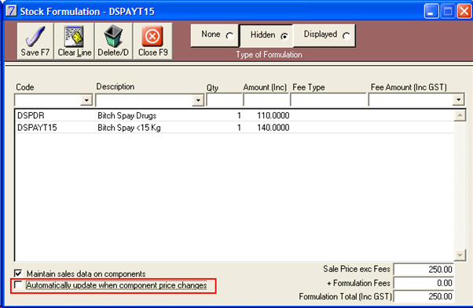Click the Amount (Inc) input field

pos(266,100)
